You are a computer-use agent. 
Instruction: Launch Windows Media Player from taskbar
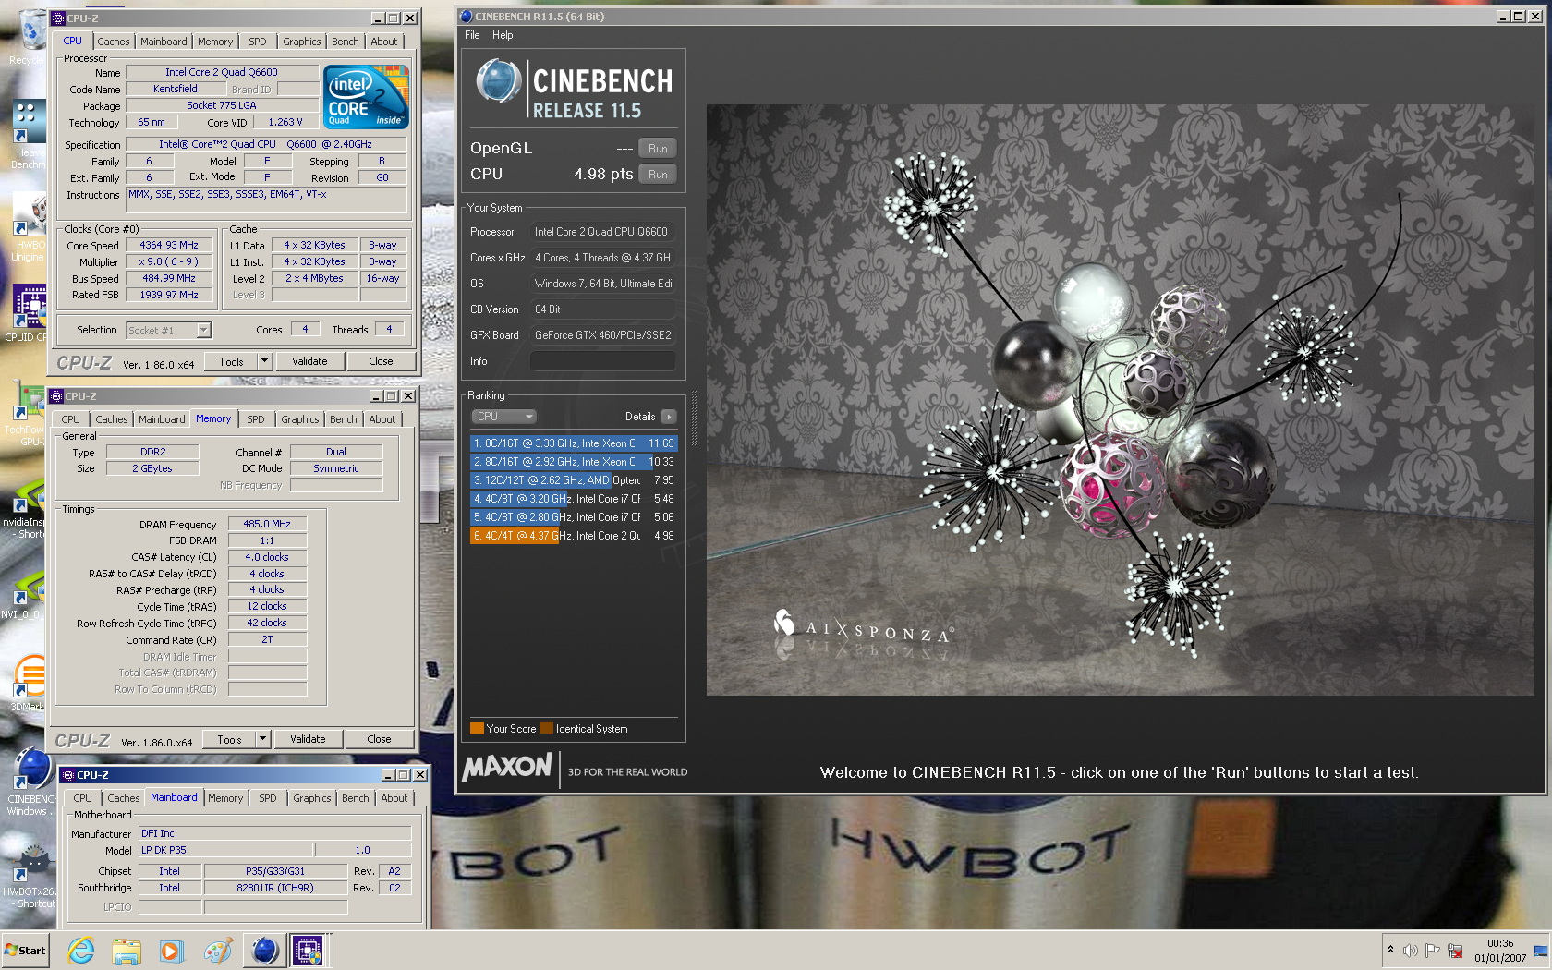[171, 950]
